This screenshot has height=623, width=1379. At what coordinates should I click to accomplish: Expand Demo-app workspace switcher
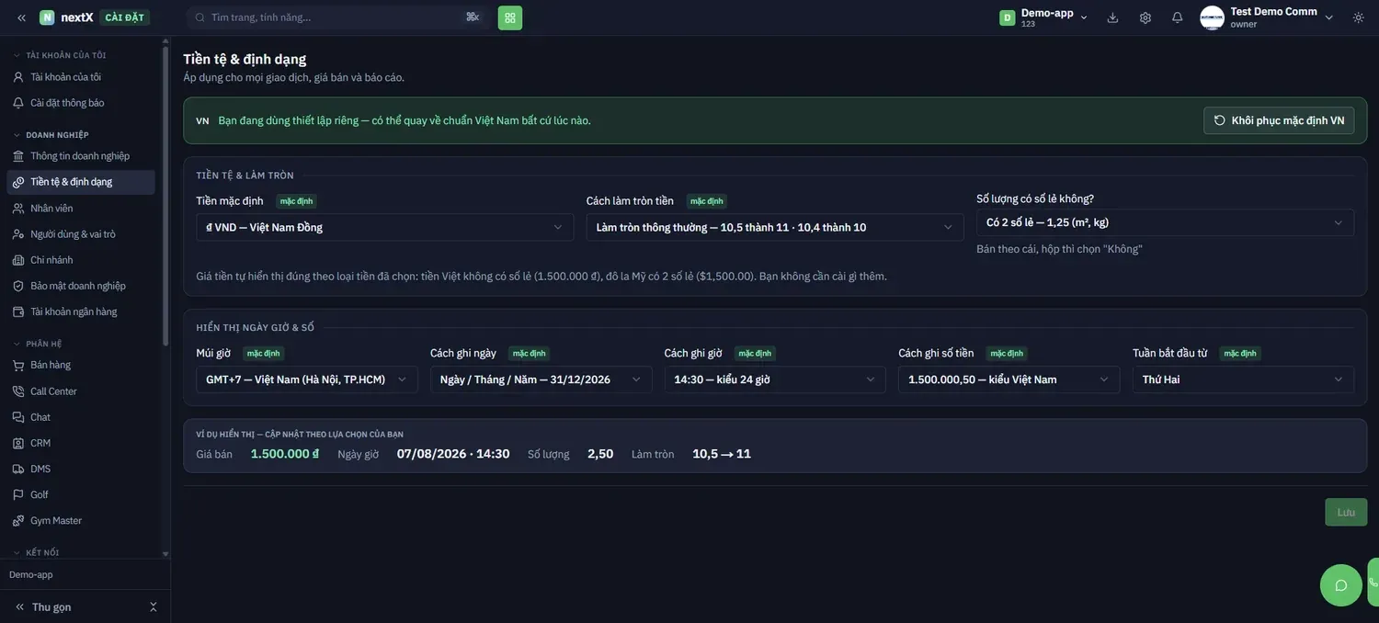click(x=1044, y=17)
